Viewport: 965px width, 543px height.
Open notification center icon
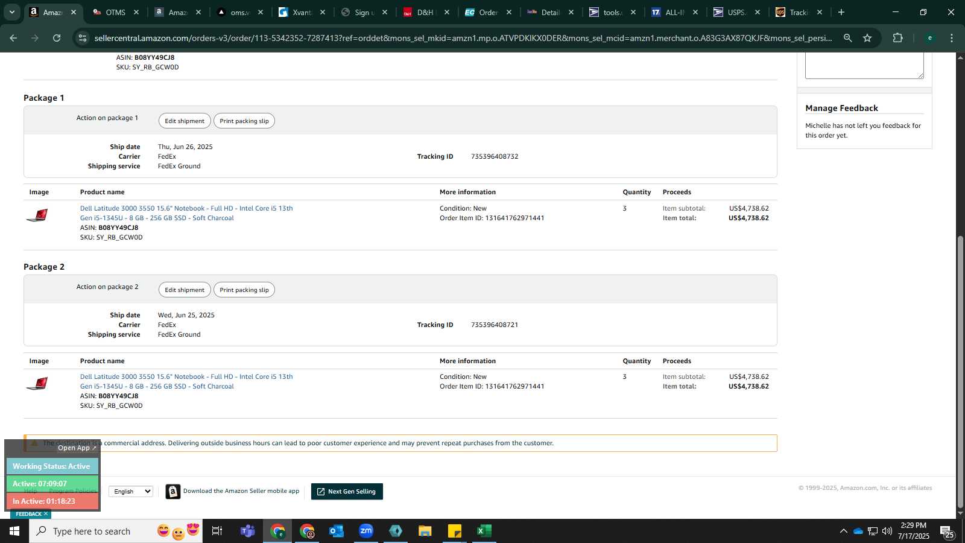(947, 531)
